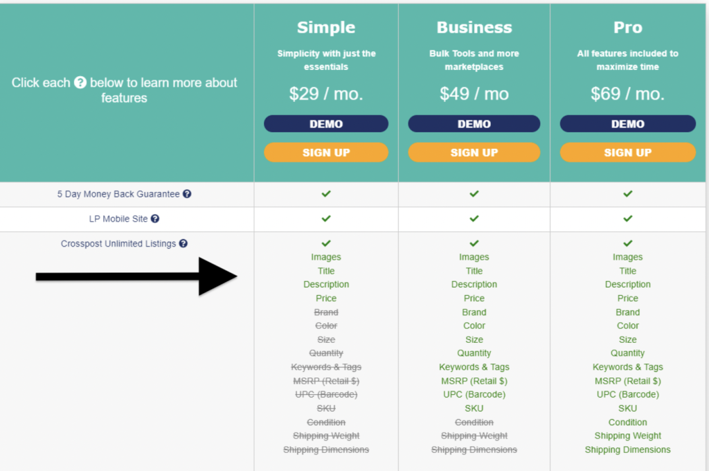This screenshot has height=471, width=709.
Task: Click Shipping Dimensions in the Pro column
Action: pos(628,450)
